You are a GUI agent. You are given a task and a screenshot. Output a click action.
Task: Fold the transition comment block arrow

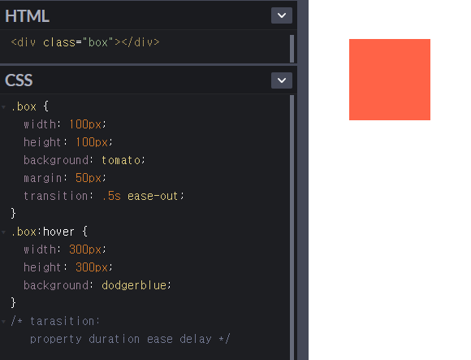3,322
